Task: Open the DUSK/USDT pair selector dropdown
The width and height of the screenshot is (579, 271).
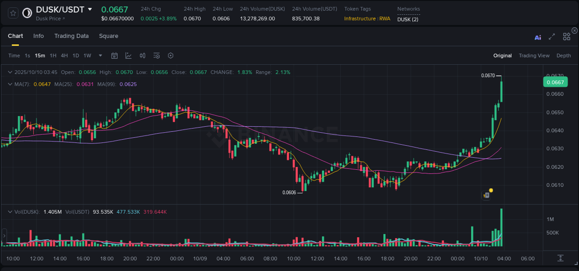Action: (x=90, y=9)
